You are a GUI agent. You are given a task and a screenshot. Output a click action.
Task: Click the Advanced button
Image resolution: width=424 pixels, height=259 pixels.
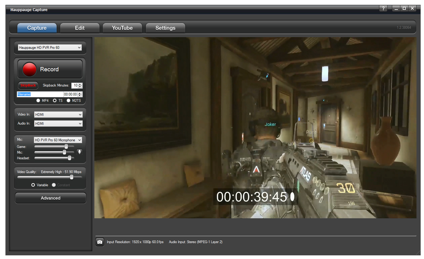51,198
